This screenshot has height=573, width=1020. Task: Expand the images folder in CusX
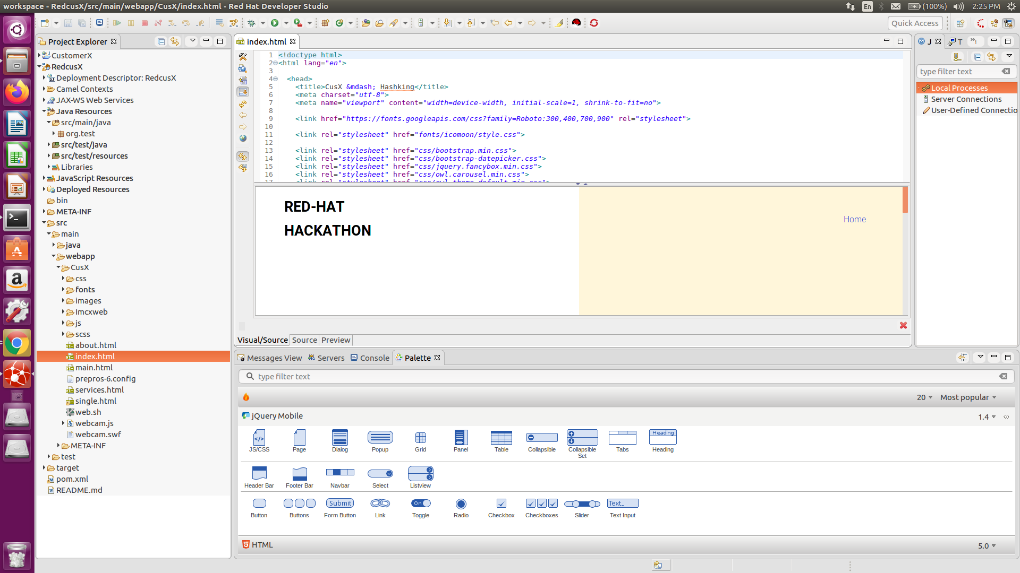click(63, 301)
